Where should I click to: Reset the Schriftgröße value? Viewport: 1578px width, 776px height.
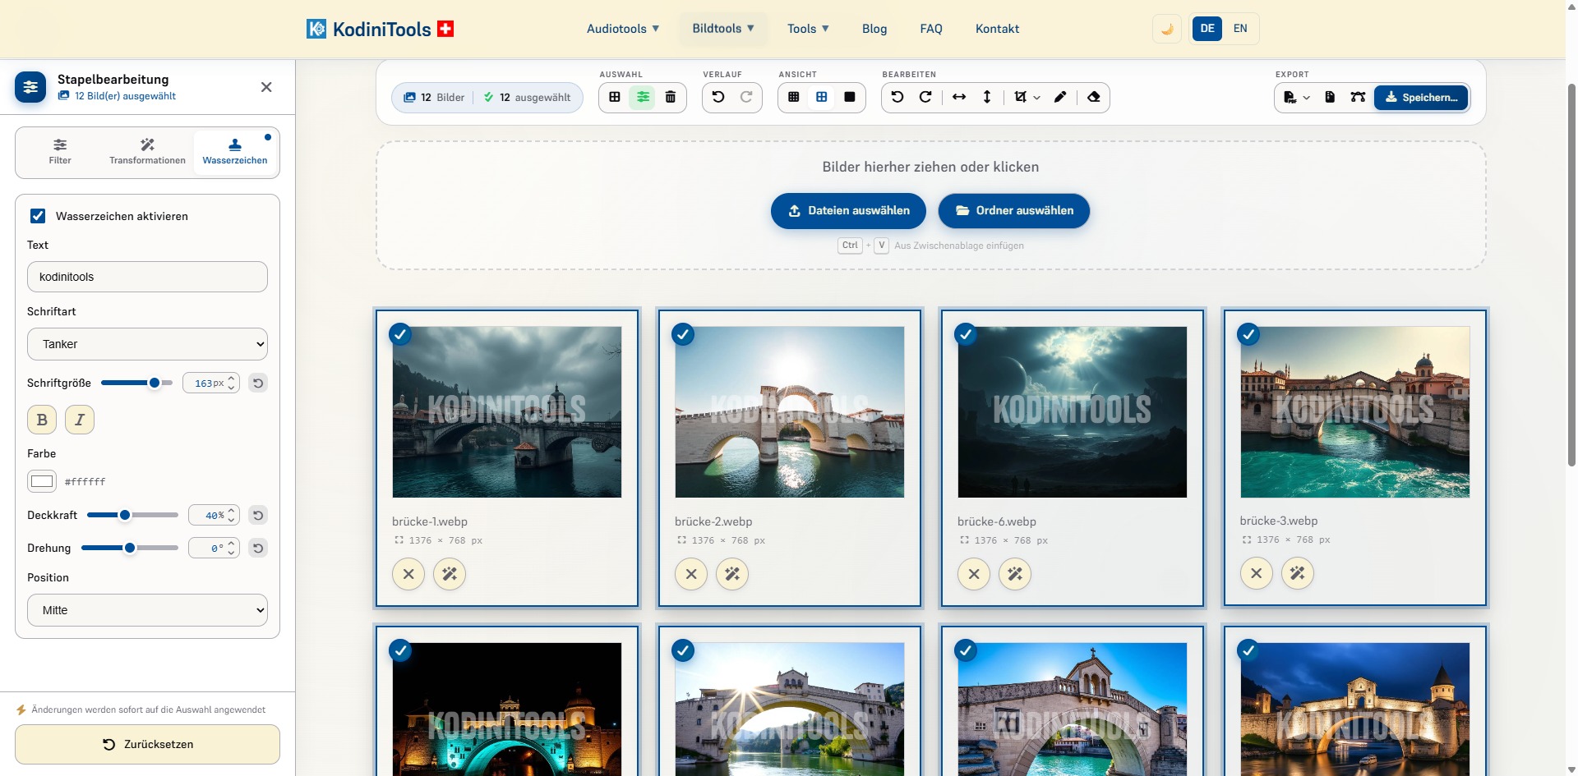pos(258,383)
